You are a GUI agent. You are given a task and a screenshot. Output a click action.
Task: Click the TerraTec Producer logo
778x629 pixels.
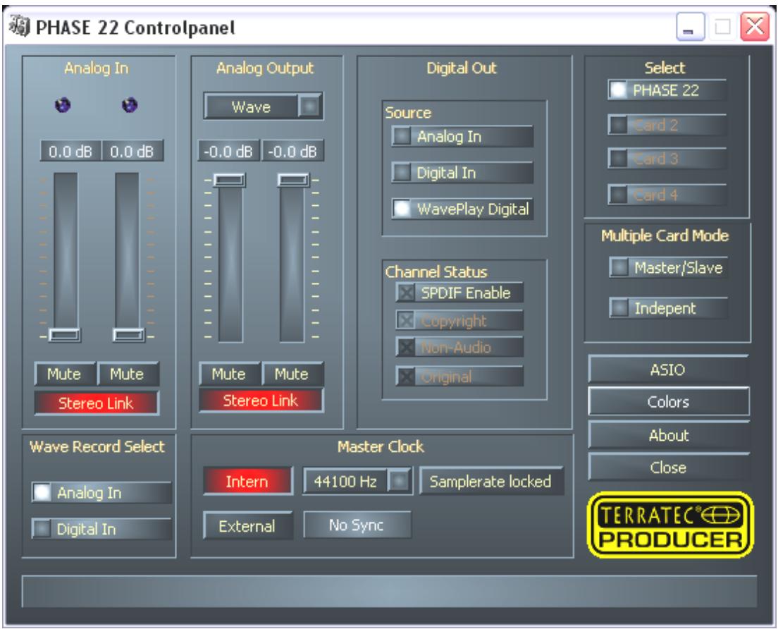click(670, 525)
